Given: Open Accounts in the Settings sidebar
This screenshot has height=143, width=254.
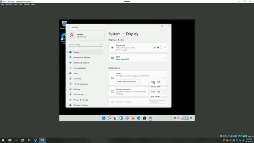Looking at the screenshot, I should (85, 79).
